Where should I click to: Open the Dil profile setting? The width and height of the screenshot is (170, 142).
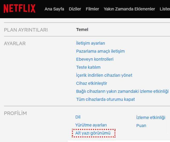click(78, 117)
